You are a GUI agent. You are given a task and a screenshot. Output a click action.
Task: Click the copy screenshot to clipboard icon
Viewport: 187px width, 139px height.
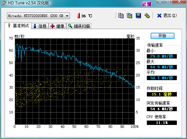pos(129,16)
